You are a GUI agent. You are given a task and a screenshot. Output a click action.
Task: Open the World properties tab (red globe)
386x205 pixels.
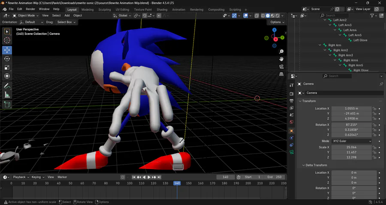pyautogui.click(x=292, y=122)
